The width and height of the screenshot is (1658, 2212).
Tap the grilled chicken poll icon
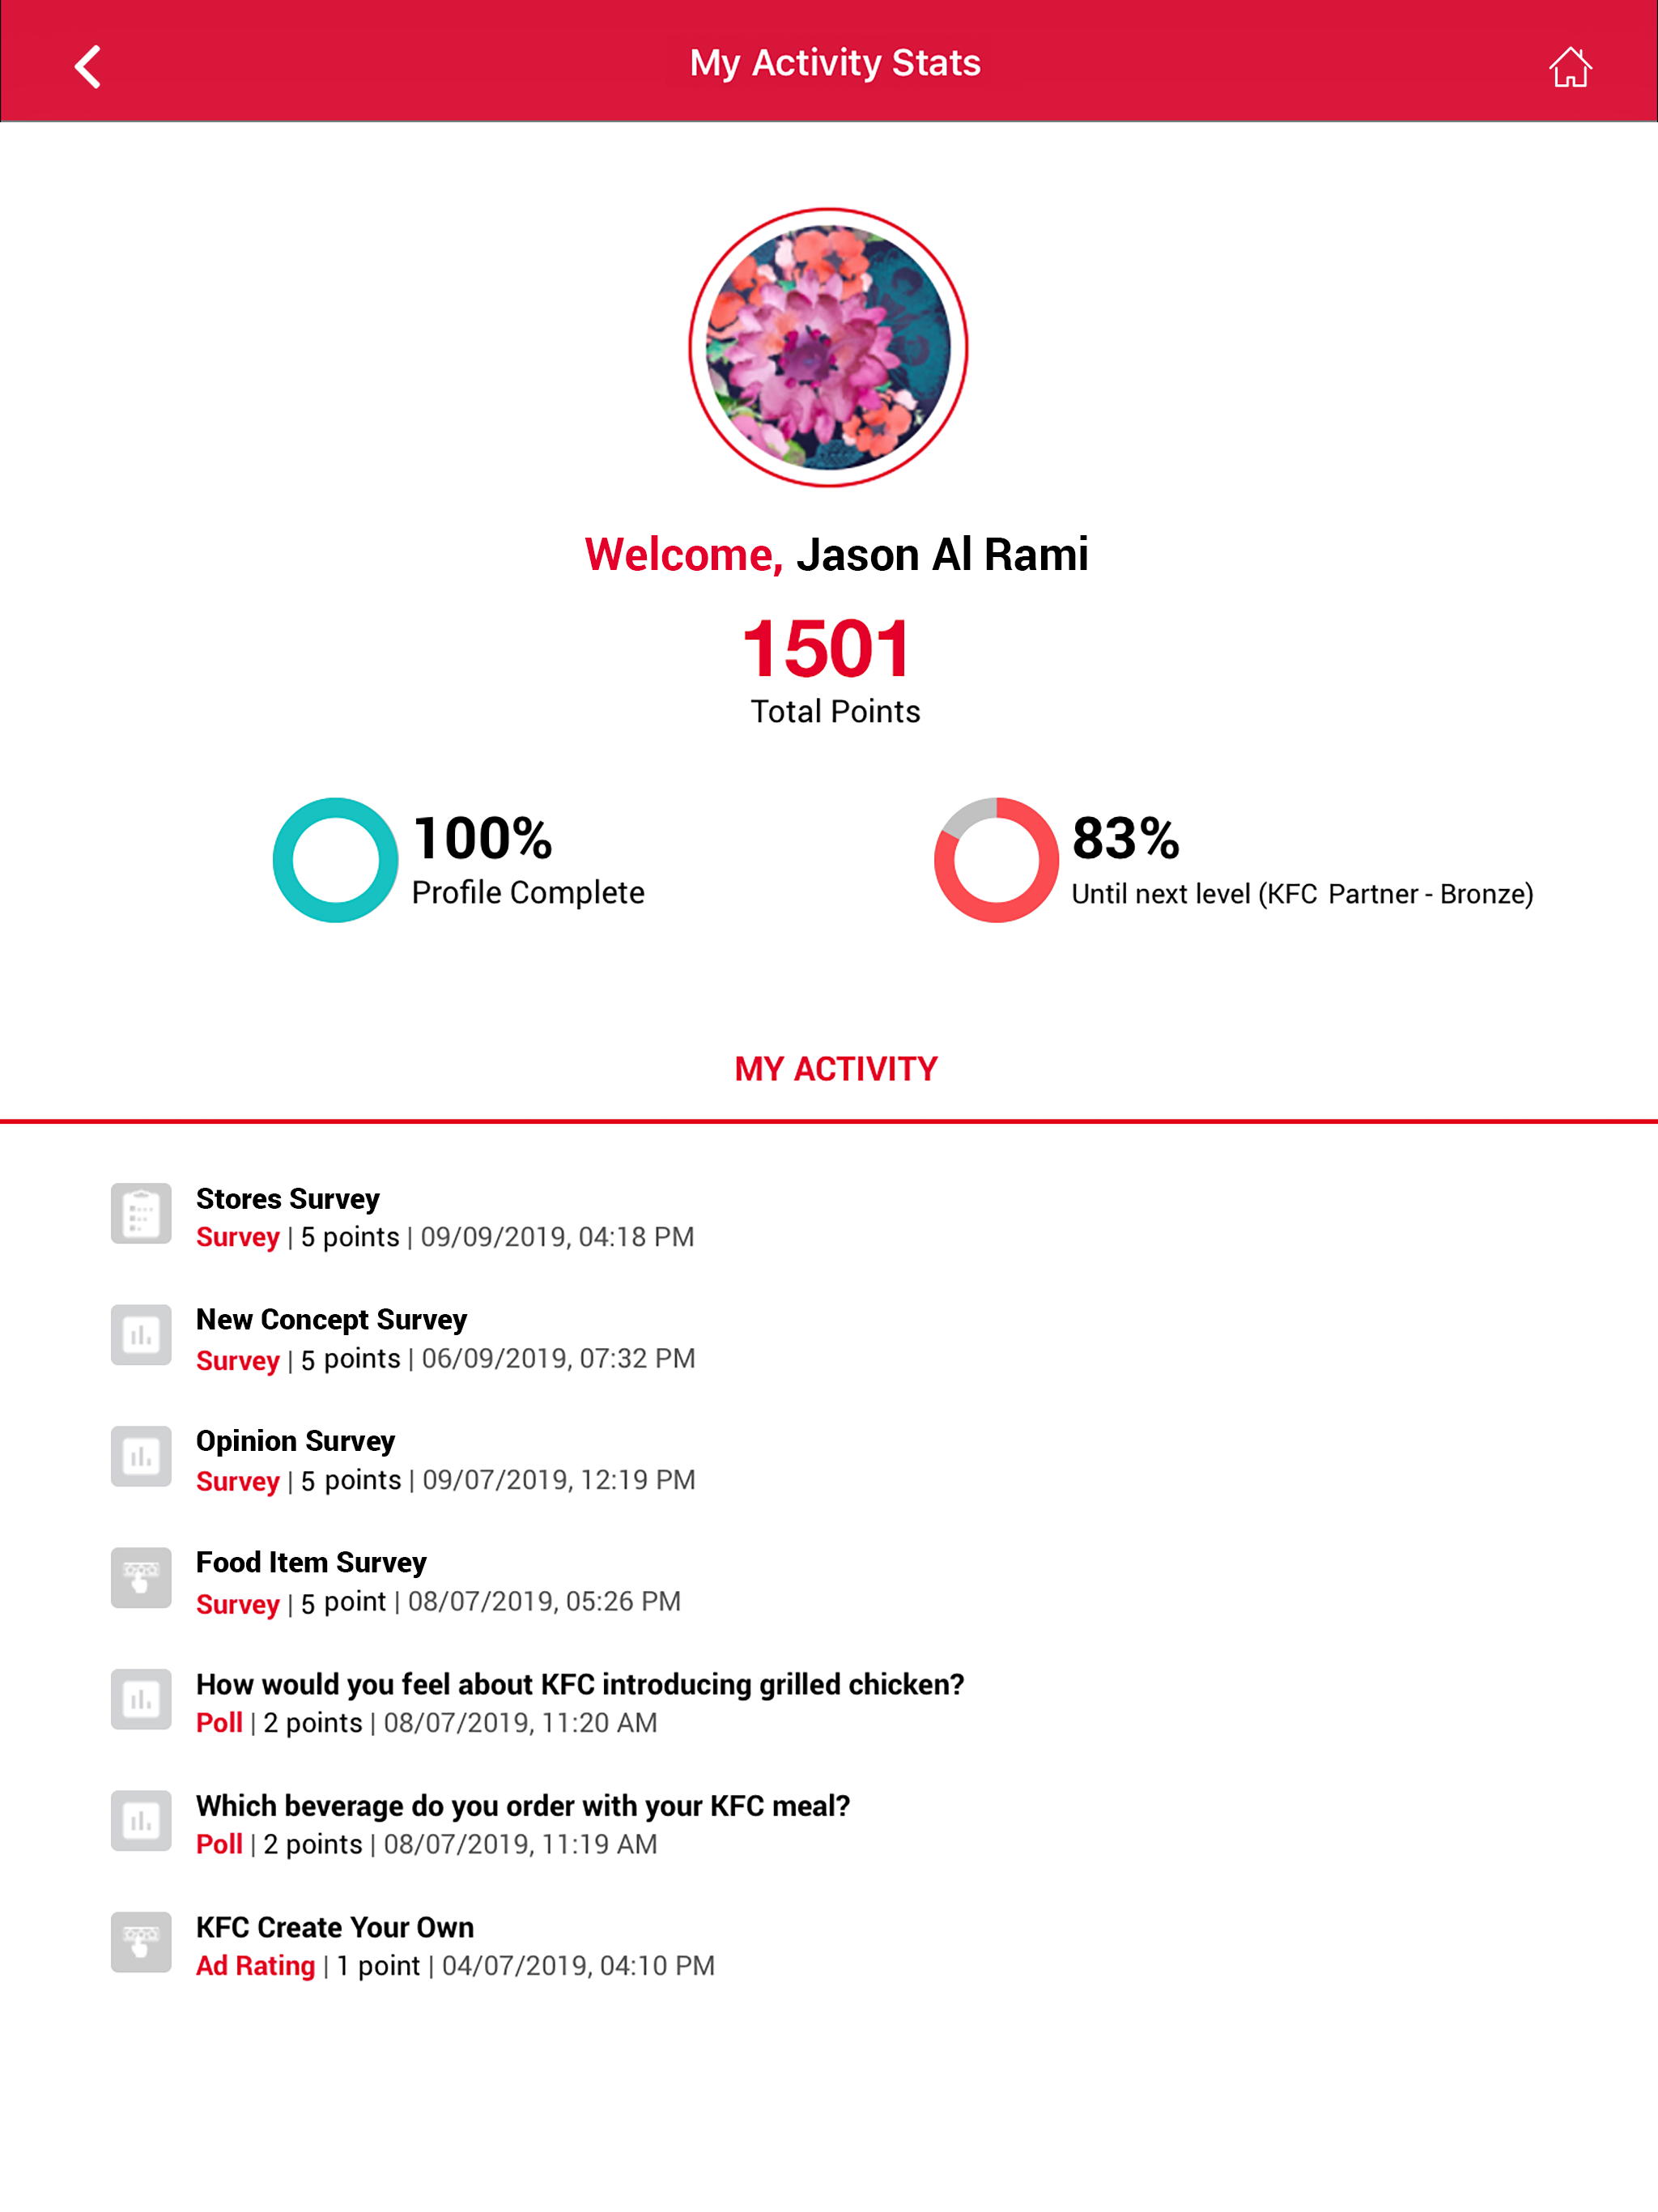141,1699
